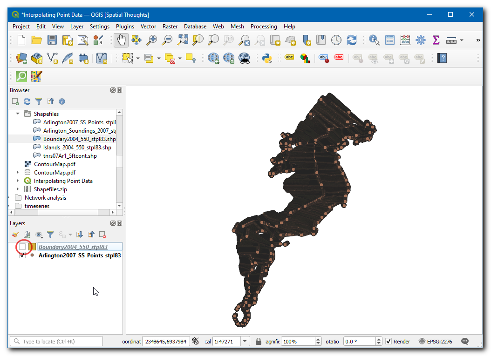Enable the Boundary2004_550_stpl83 layer checkbox

tap(22, 247)
